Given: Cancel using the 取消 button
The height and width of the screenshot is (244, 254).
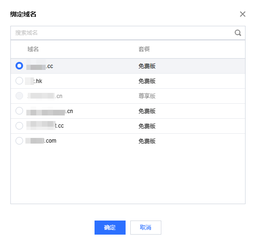Looking at the screenshot, I should pyautogui.click(x=146, y=228).
